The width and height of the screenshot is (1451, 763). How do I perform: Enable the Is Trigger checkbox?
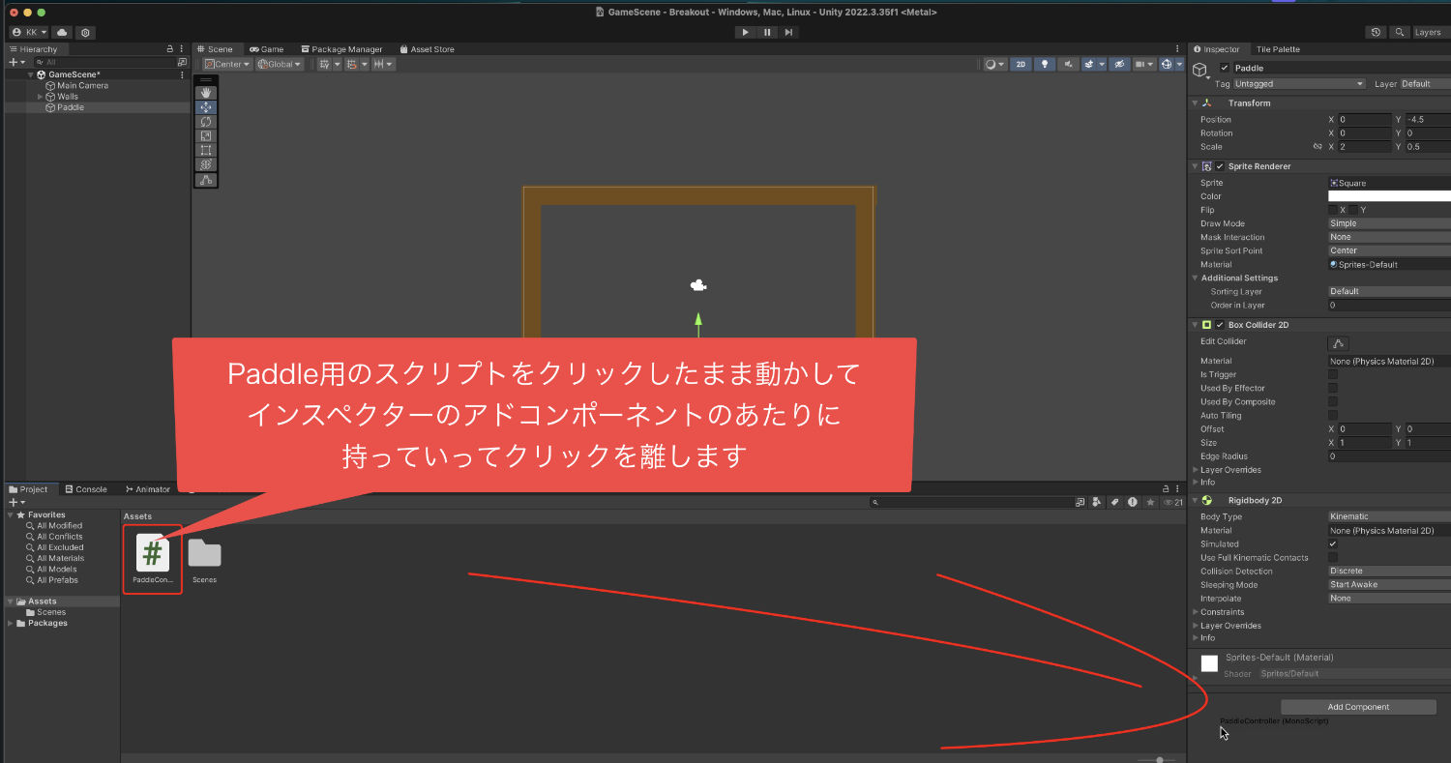[x=1333, y=374]
